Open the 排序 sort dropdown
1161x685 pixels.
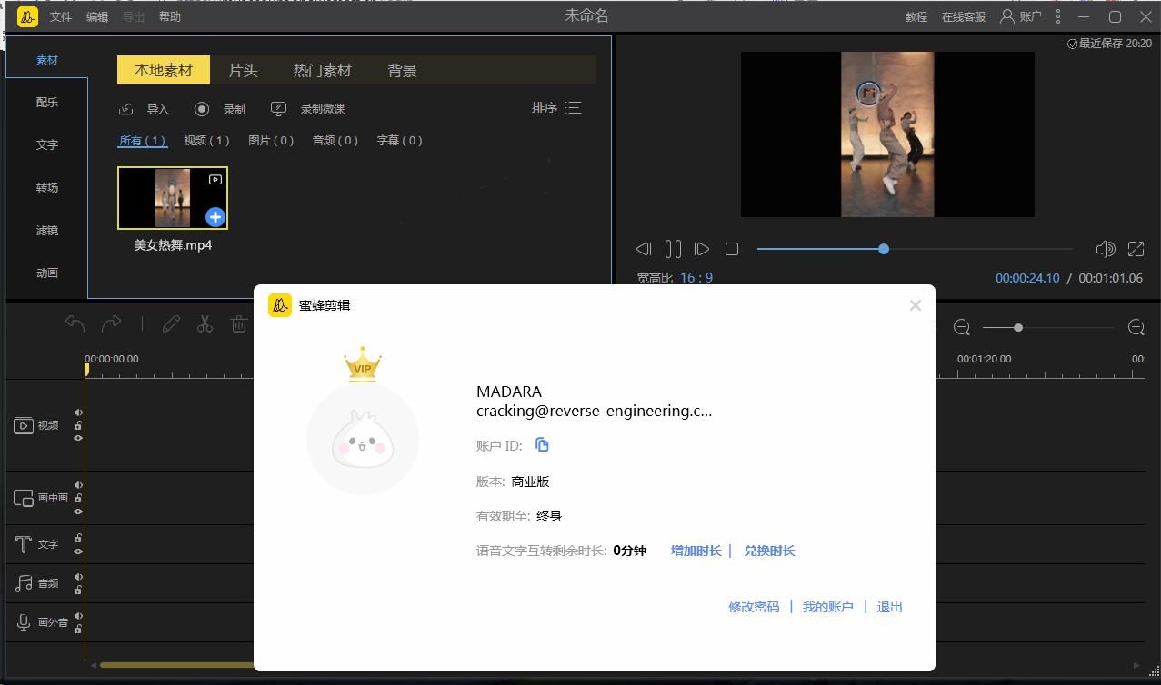point(555,108)
